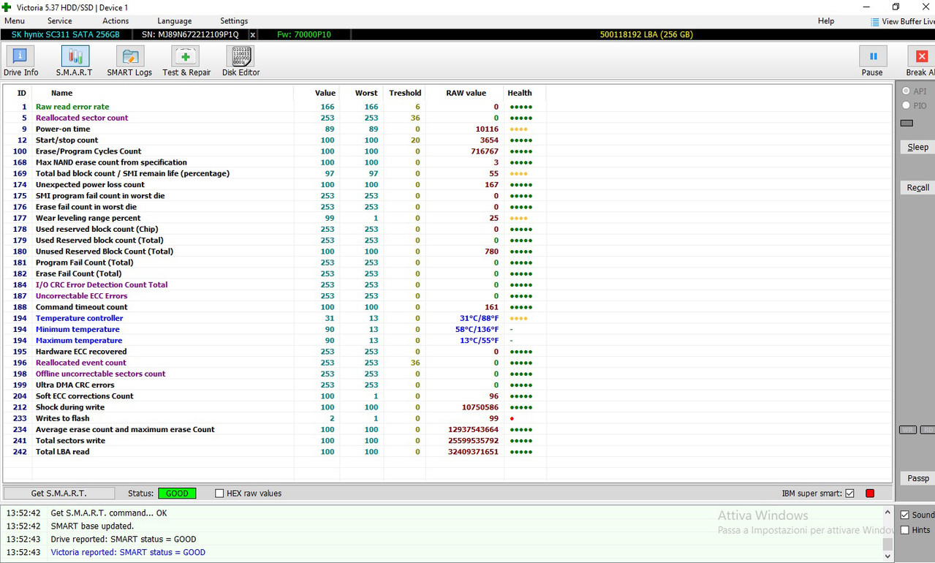Screen dimensions: 935x563
Task: Pause the current operation
Action: click(x=872, y=61)
